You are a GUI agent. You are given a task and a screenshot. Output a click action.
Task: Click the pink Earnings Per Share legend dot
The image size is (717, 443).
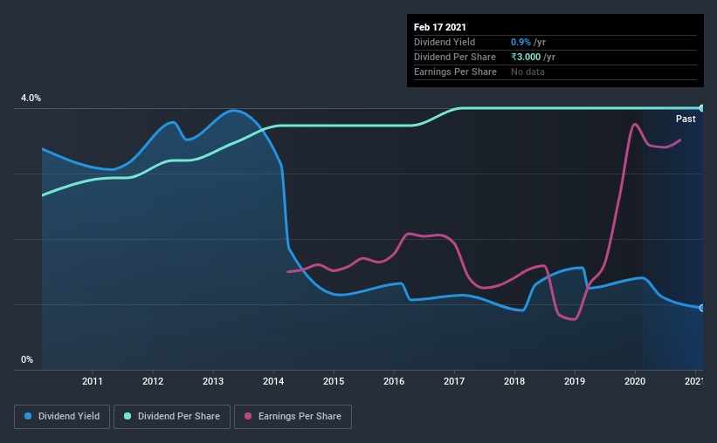[x=248, y=416]
